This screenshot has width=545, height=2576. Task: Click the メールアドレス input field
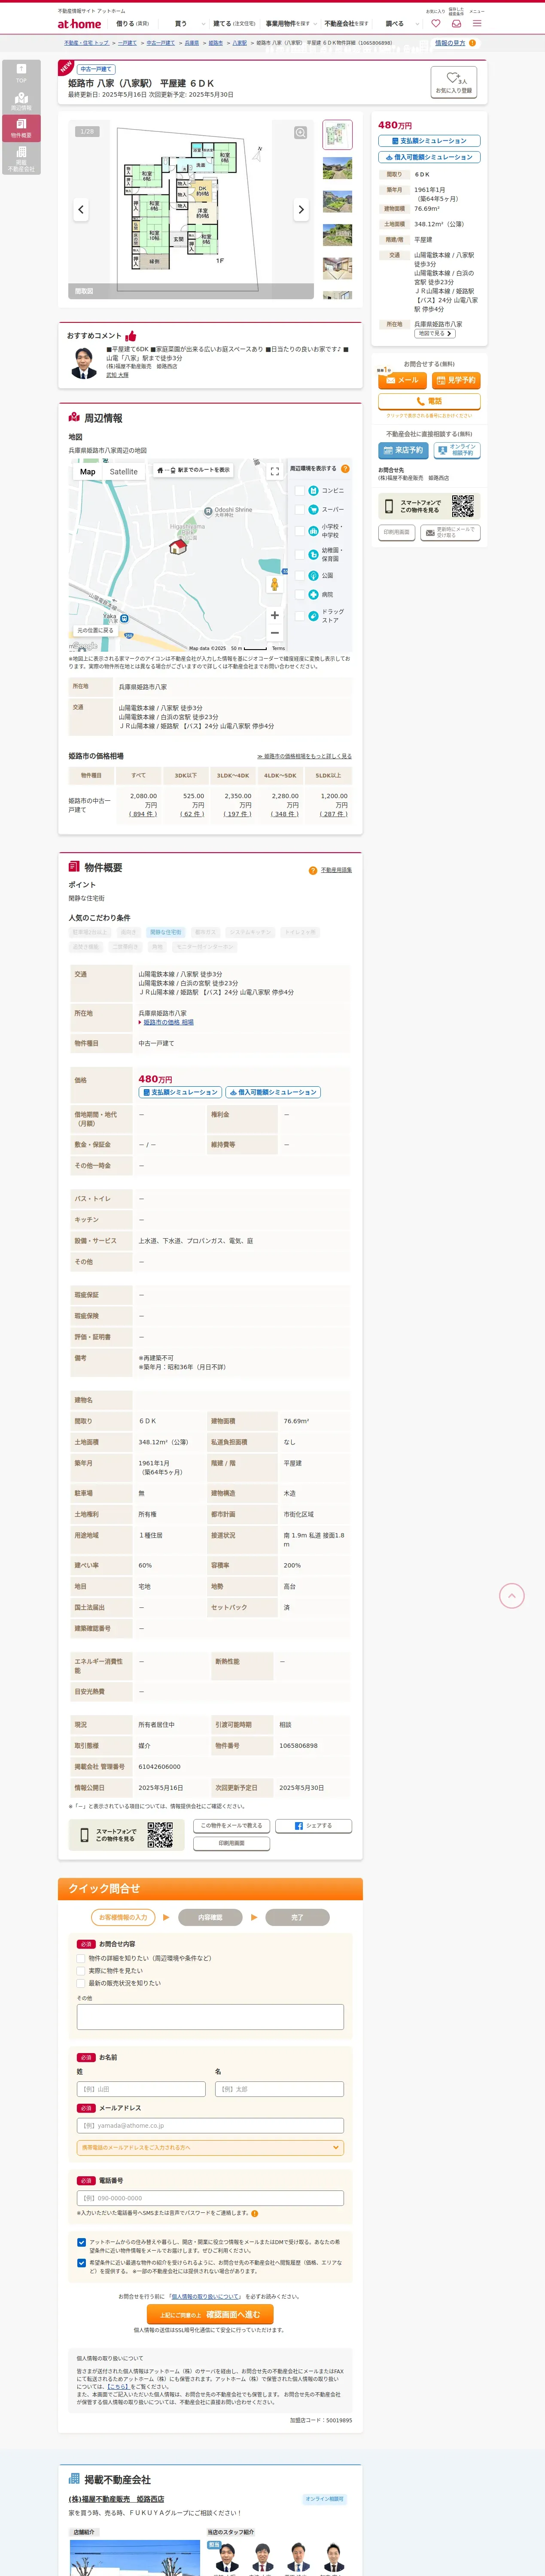[210, 2125]
